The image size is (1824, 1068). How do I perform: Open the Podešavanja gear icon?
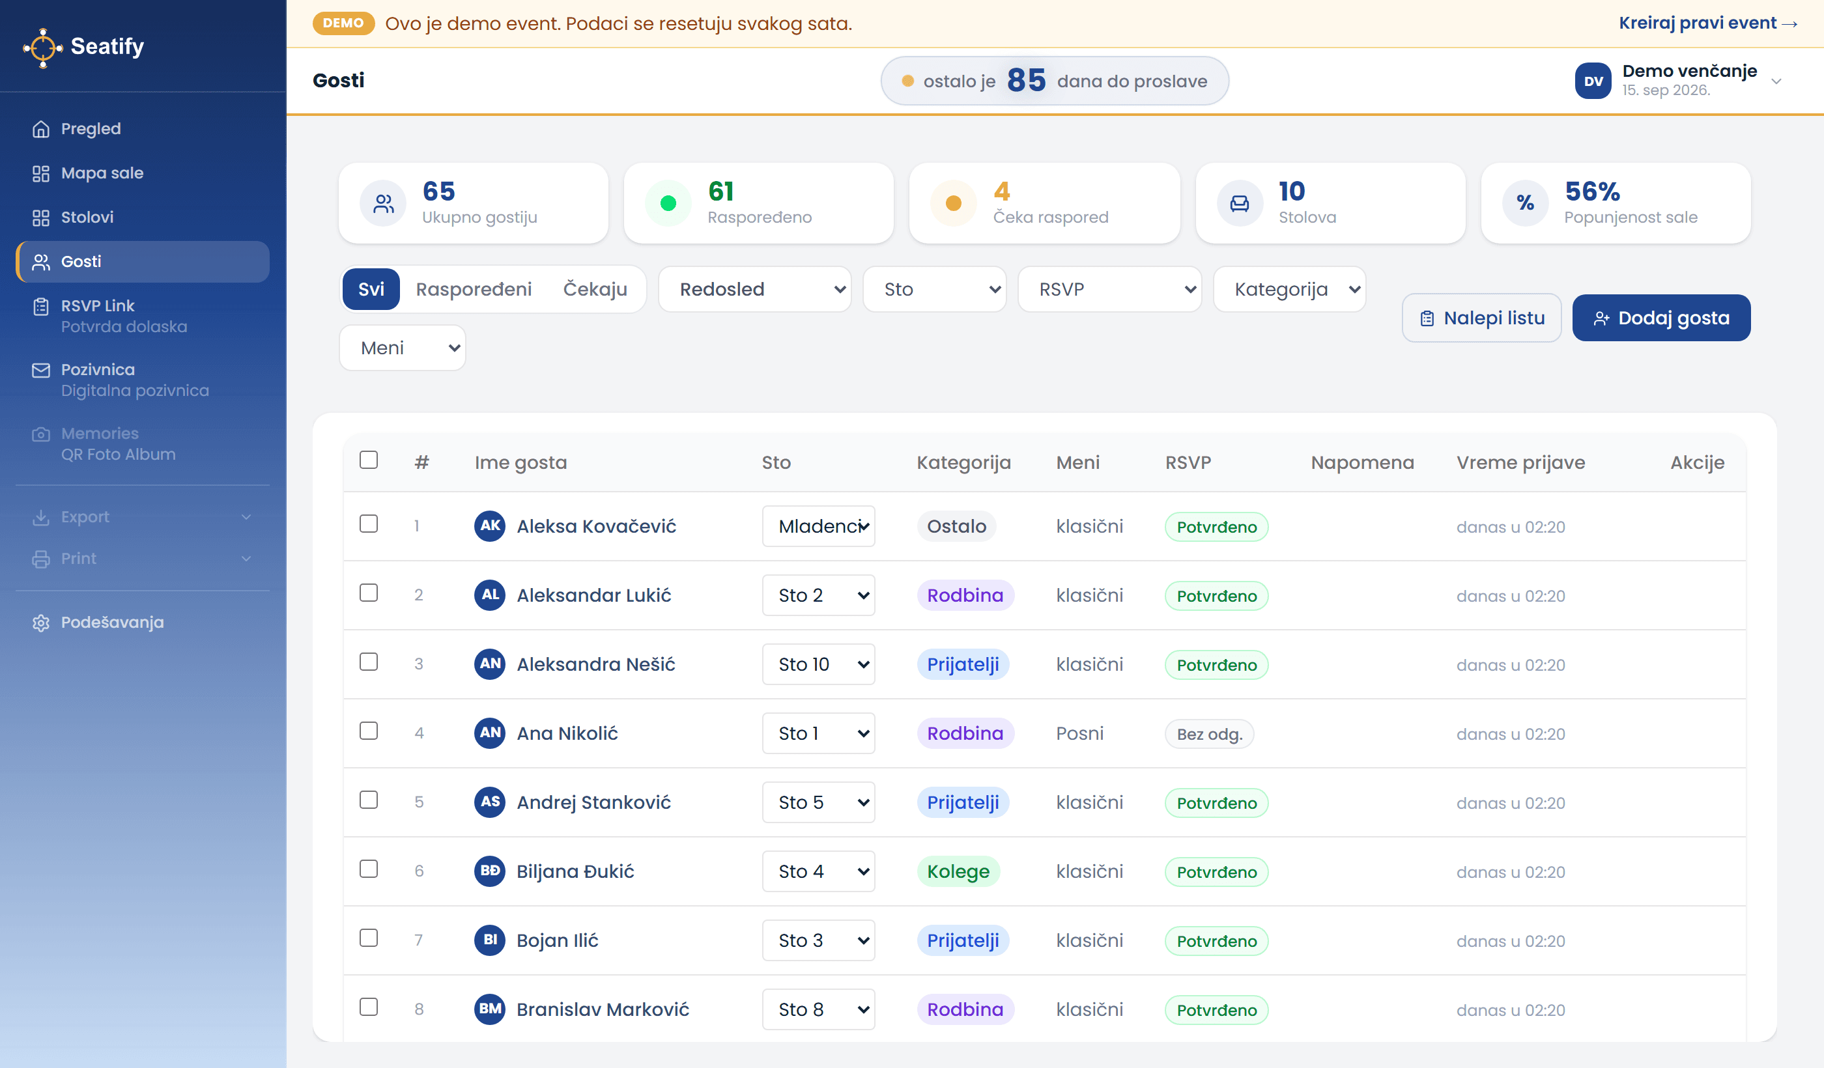point(41,623)
